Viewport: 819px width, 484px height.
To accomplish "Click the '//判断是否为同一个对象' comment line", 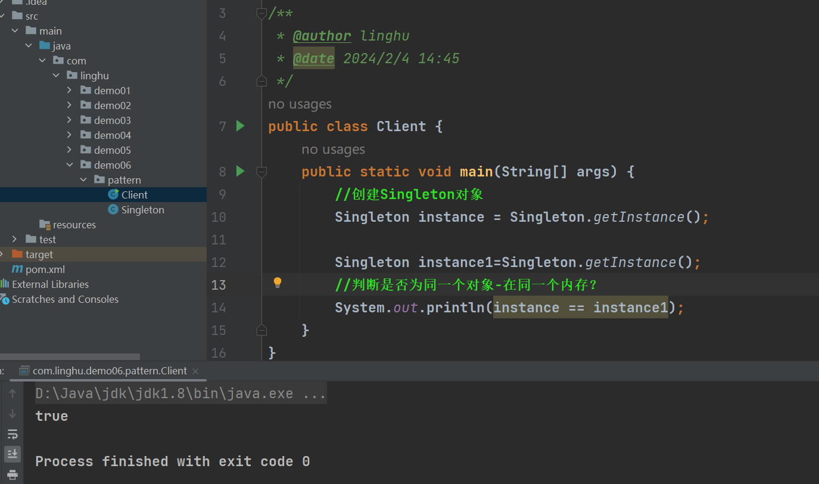I will coord(466,285).
